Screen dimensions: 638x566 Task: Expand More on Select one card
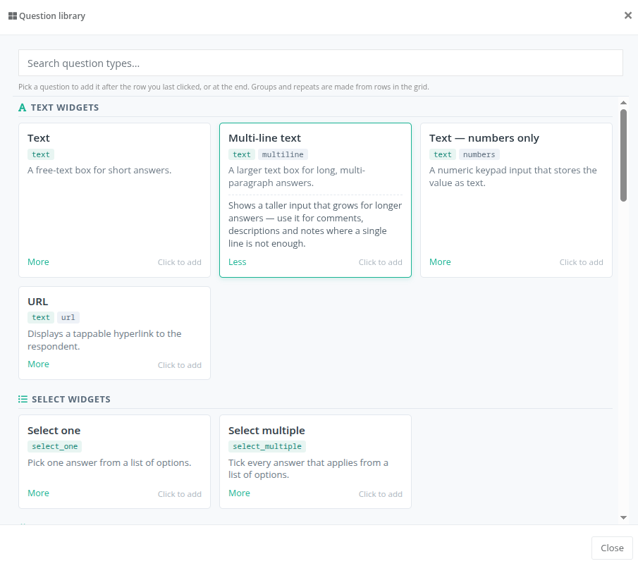click(x=38, y=493)
